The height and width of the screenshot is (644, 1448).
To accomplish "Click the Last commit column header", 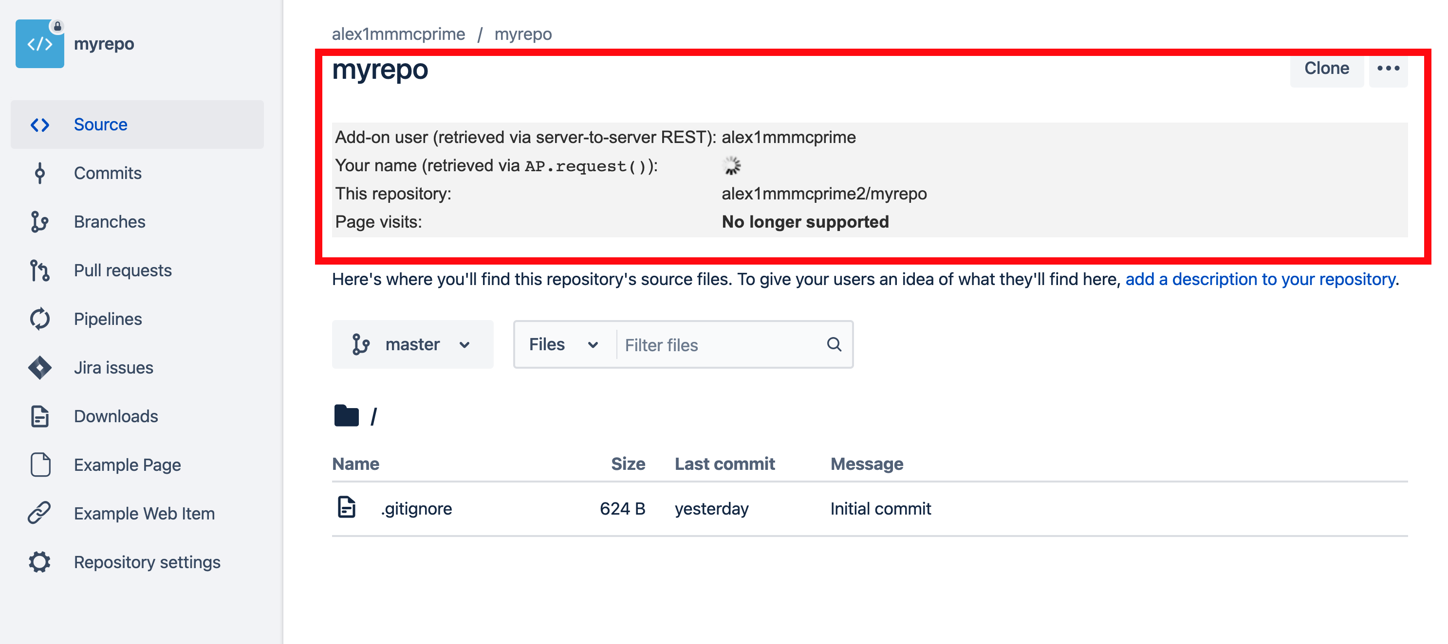I will (724, 464).
